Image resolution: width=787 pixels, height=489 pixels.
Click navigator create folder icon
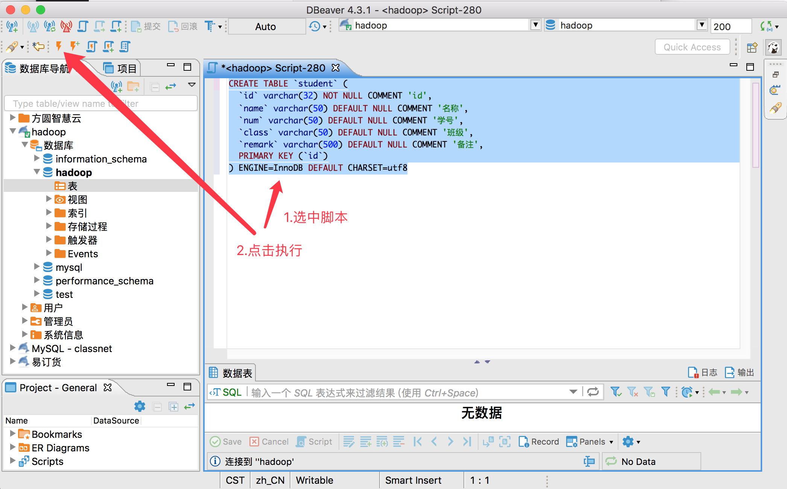tap(133, 87)
